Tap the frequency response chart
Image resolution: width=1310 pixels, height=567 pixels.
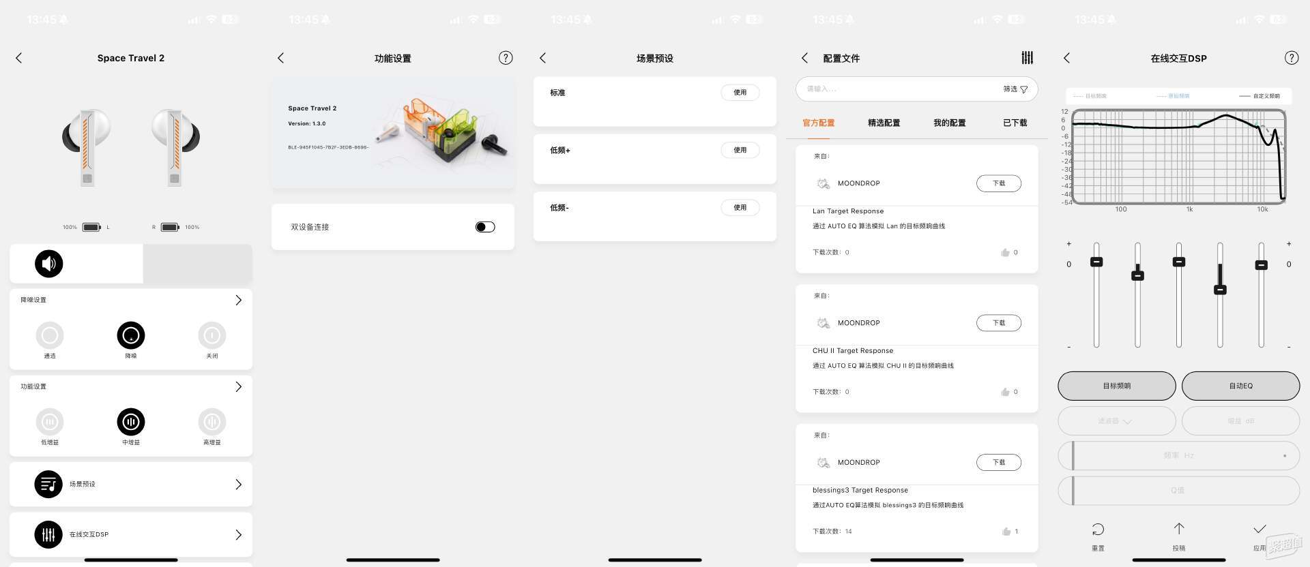pos(1179,157)
